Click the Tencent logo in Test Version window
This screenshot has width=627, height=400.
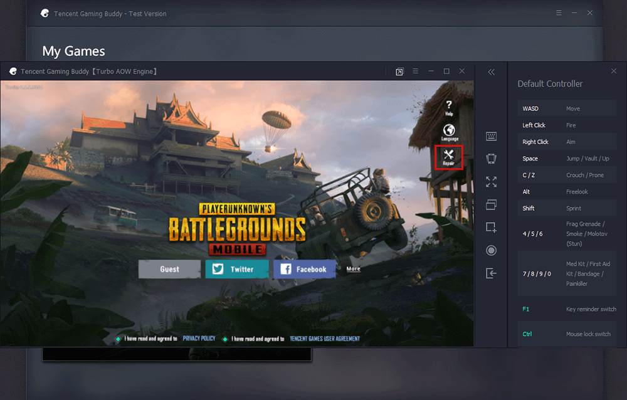45,13
